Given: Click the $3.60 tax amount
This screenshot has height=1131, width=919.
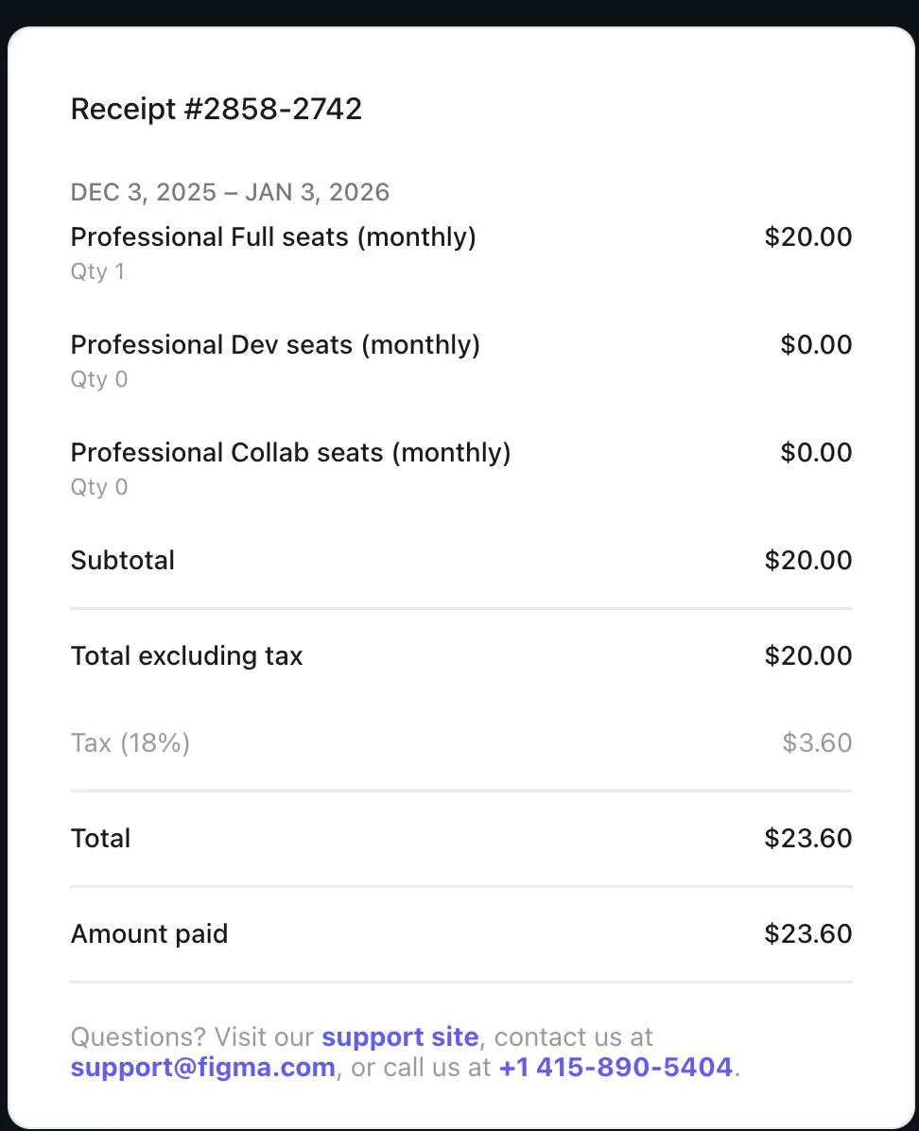Looking at the screenshot, I should pos(817,743).
